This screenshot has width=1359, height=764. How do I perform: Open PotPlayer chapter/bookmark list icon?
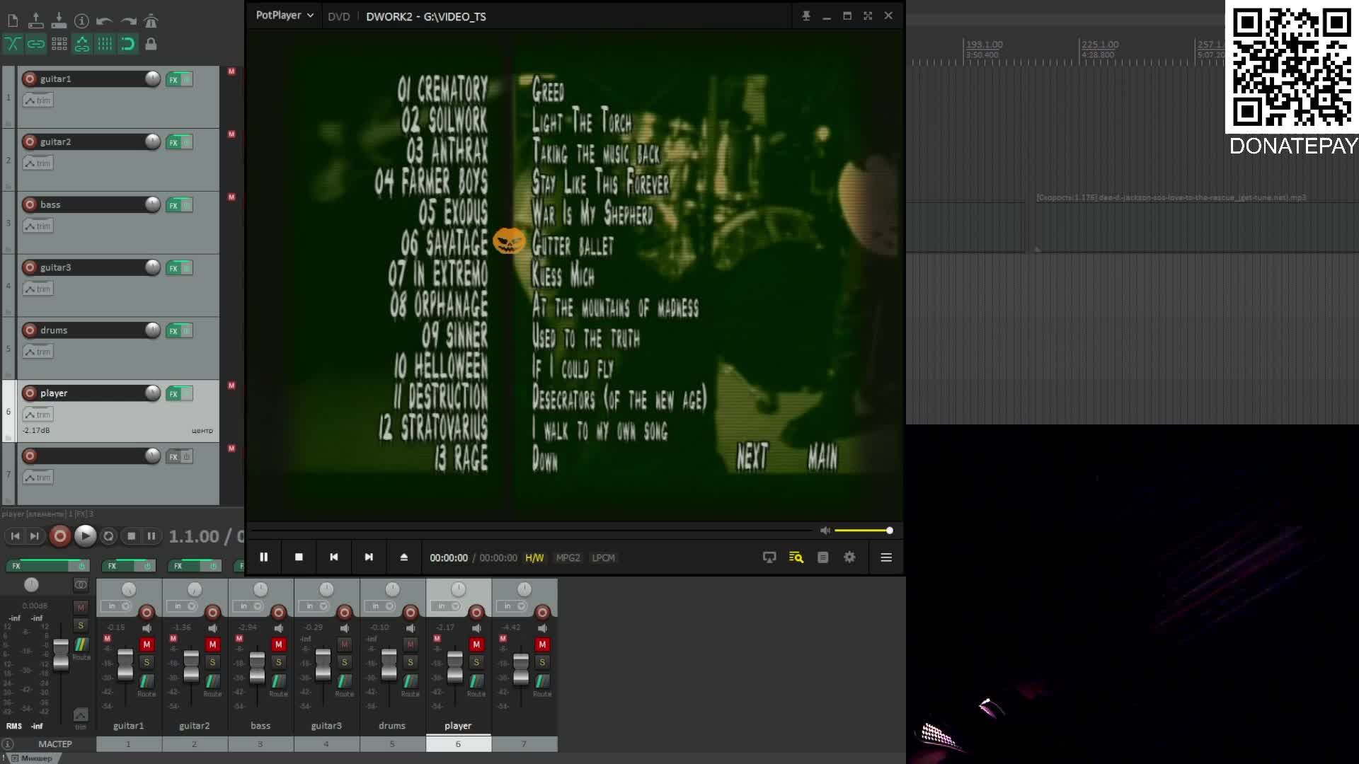(x=822, y=557)
